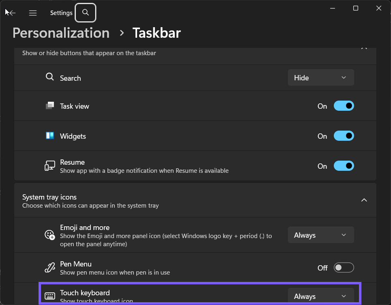Go to Personalization breadcrumb
This screenshot has width=391, height=305.
click(x=61, y=33)
